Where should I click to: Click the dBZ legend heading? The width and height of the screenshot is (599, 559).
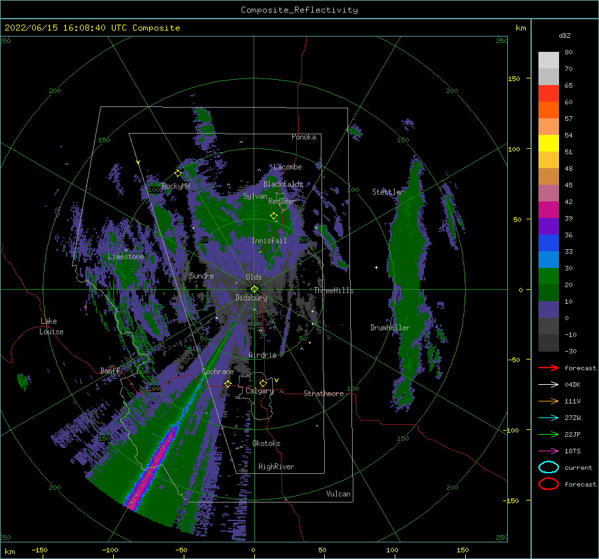pos(564,35)
